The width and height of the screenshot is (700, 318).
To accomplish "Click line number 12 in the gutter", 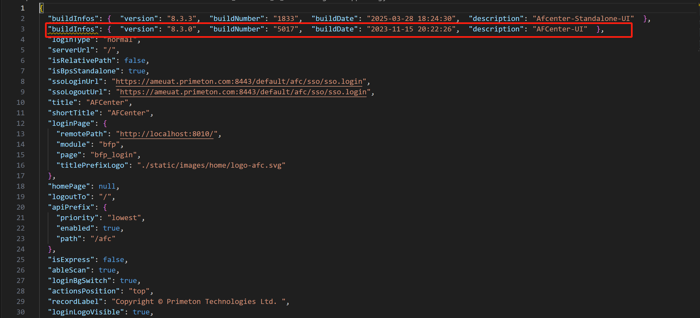I will 20,123.
